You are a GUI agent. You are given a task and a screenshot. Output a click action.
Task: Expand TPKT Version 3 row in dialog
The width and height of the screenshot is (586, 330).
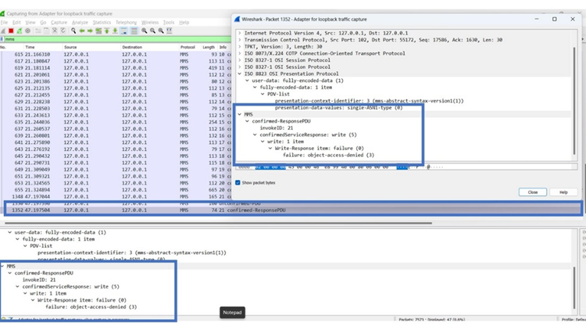240,46
